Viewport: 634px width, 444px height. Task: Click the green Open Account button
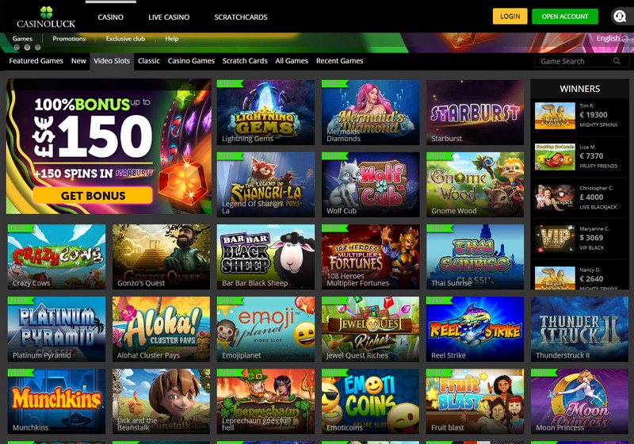coord(565,16)
